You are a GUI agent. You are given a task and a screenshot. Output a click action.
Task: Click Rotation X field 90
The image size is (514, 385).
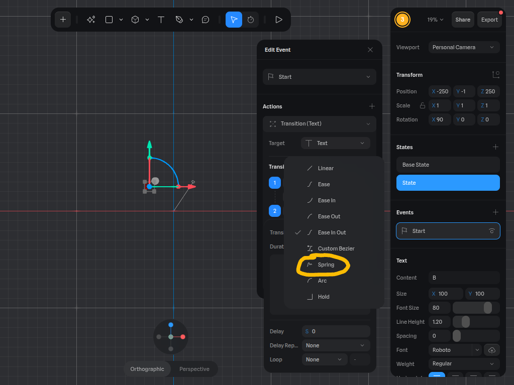[440, 119]
